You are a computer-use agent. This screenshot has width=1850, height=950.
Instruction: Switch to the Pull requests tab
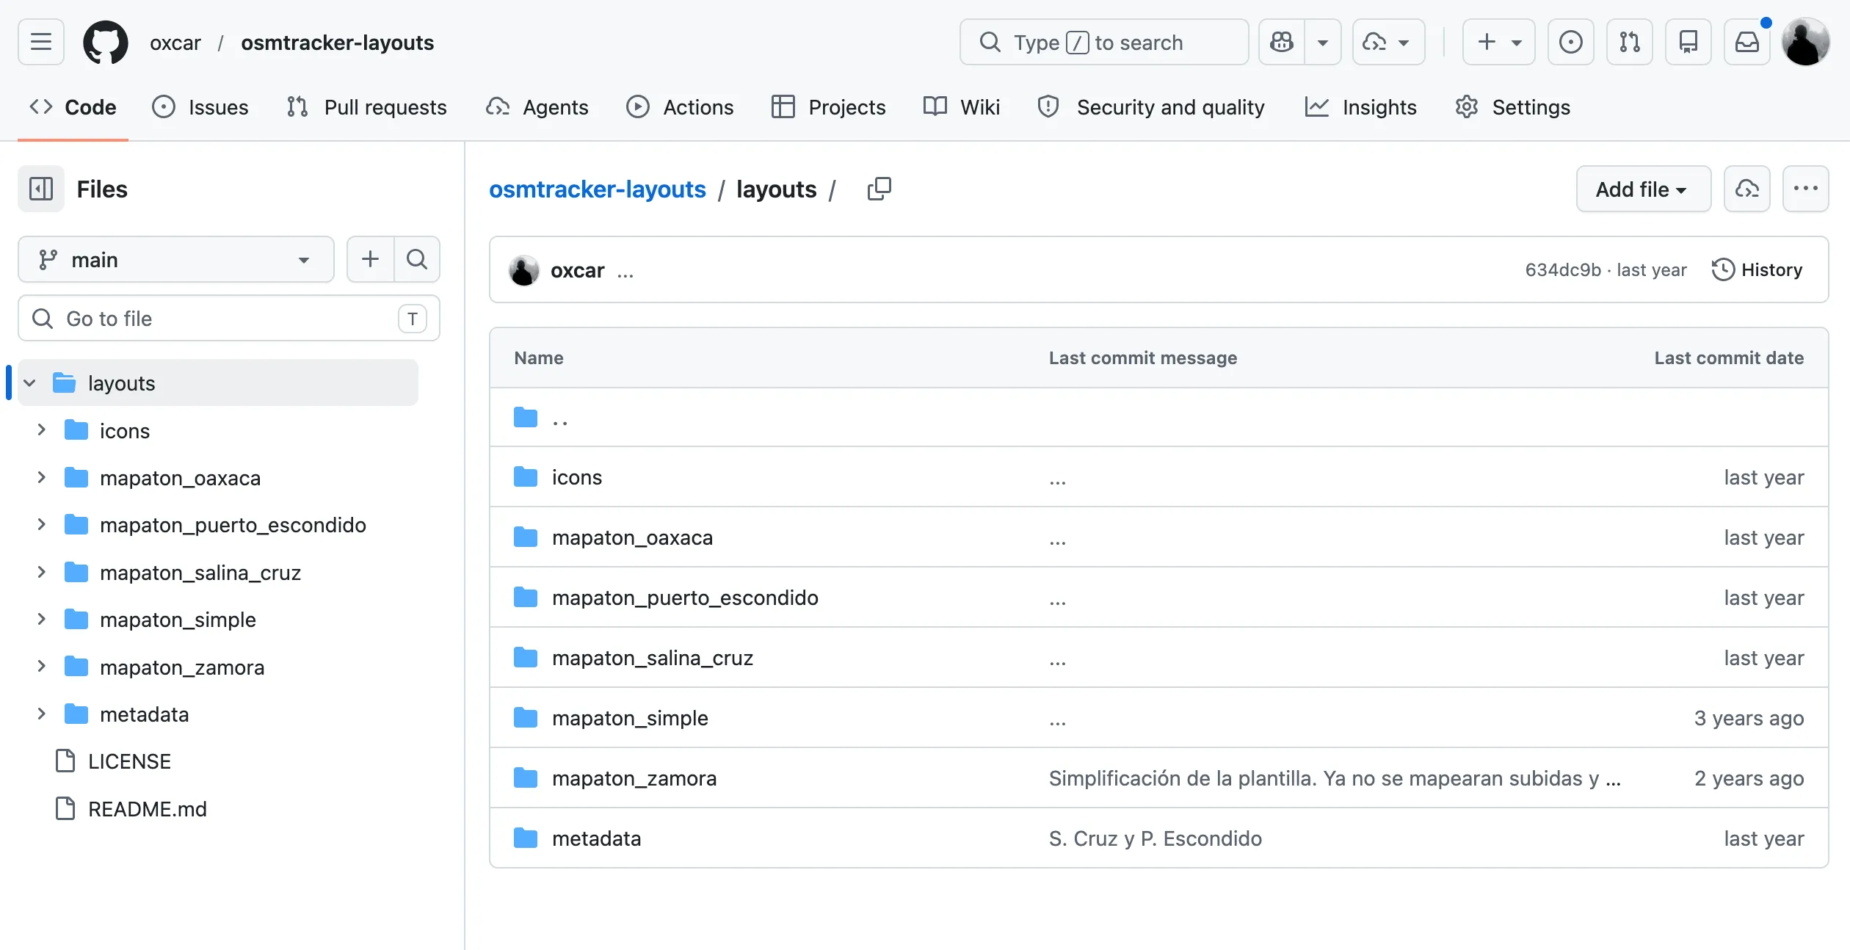(x=366, y=107)
